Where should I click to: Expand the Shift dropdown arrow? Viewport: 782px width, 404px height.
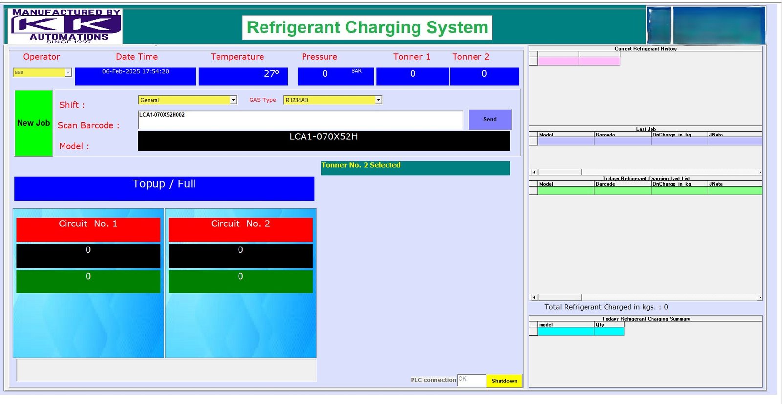[x=233, y=100]
